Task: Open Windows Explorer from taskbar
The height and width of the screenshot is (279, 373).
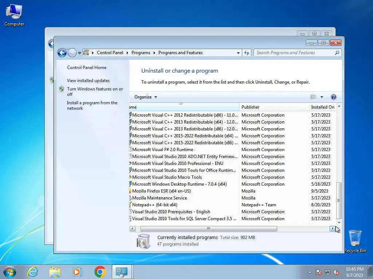Action: [x=55, y=272]
